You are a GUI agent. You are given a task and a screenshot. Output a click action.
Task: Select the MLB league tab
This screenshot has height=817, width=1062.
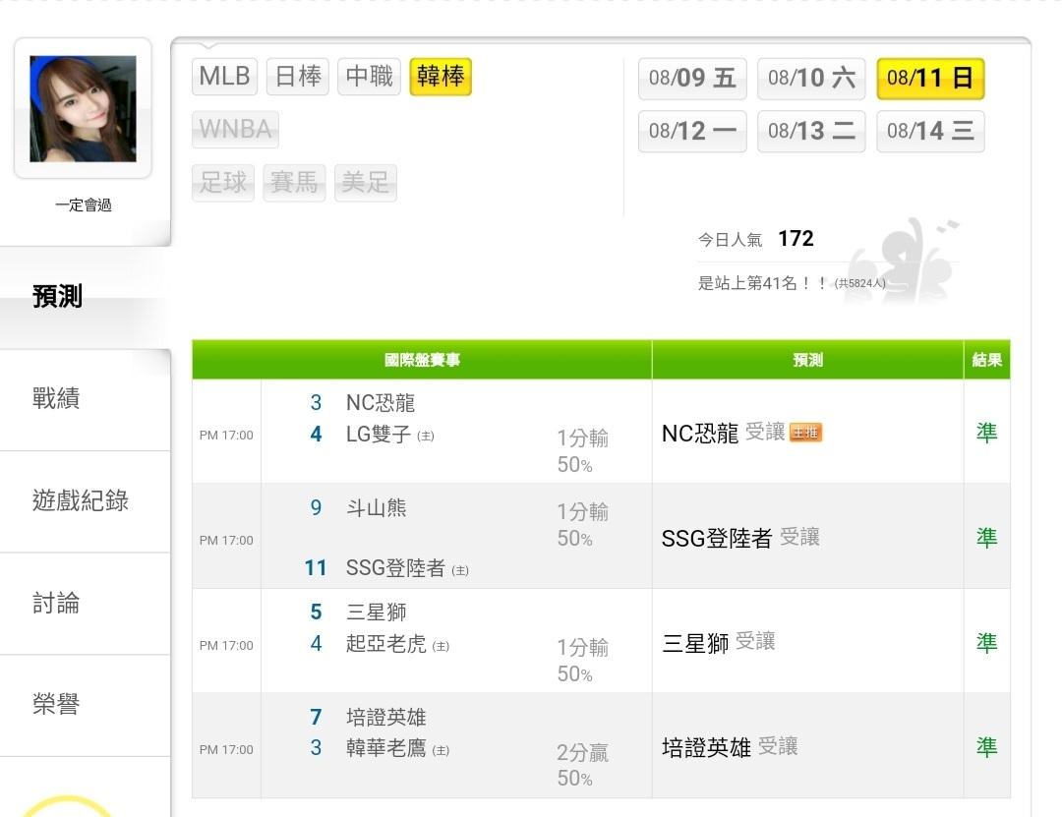click(225, 76)
